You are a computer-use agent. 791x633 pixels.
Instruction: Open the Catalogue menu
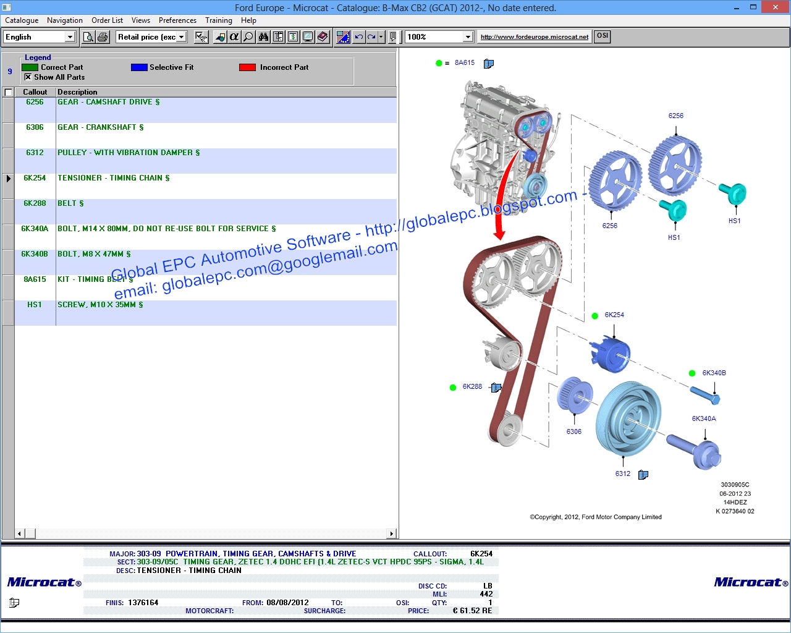tap(22, 20)
